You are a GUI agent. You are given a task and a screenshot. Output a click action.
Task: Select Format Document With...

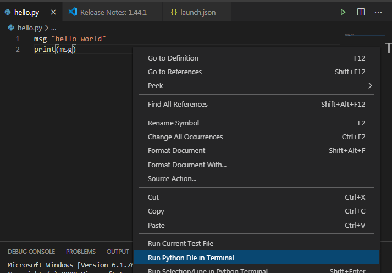[x=257, y=165]
